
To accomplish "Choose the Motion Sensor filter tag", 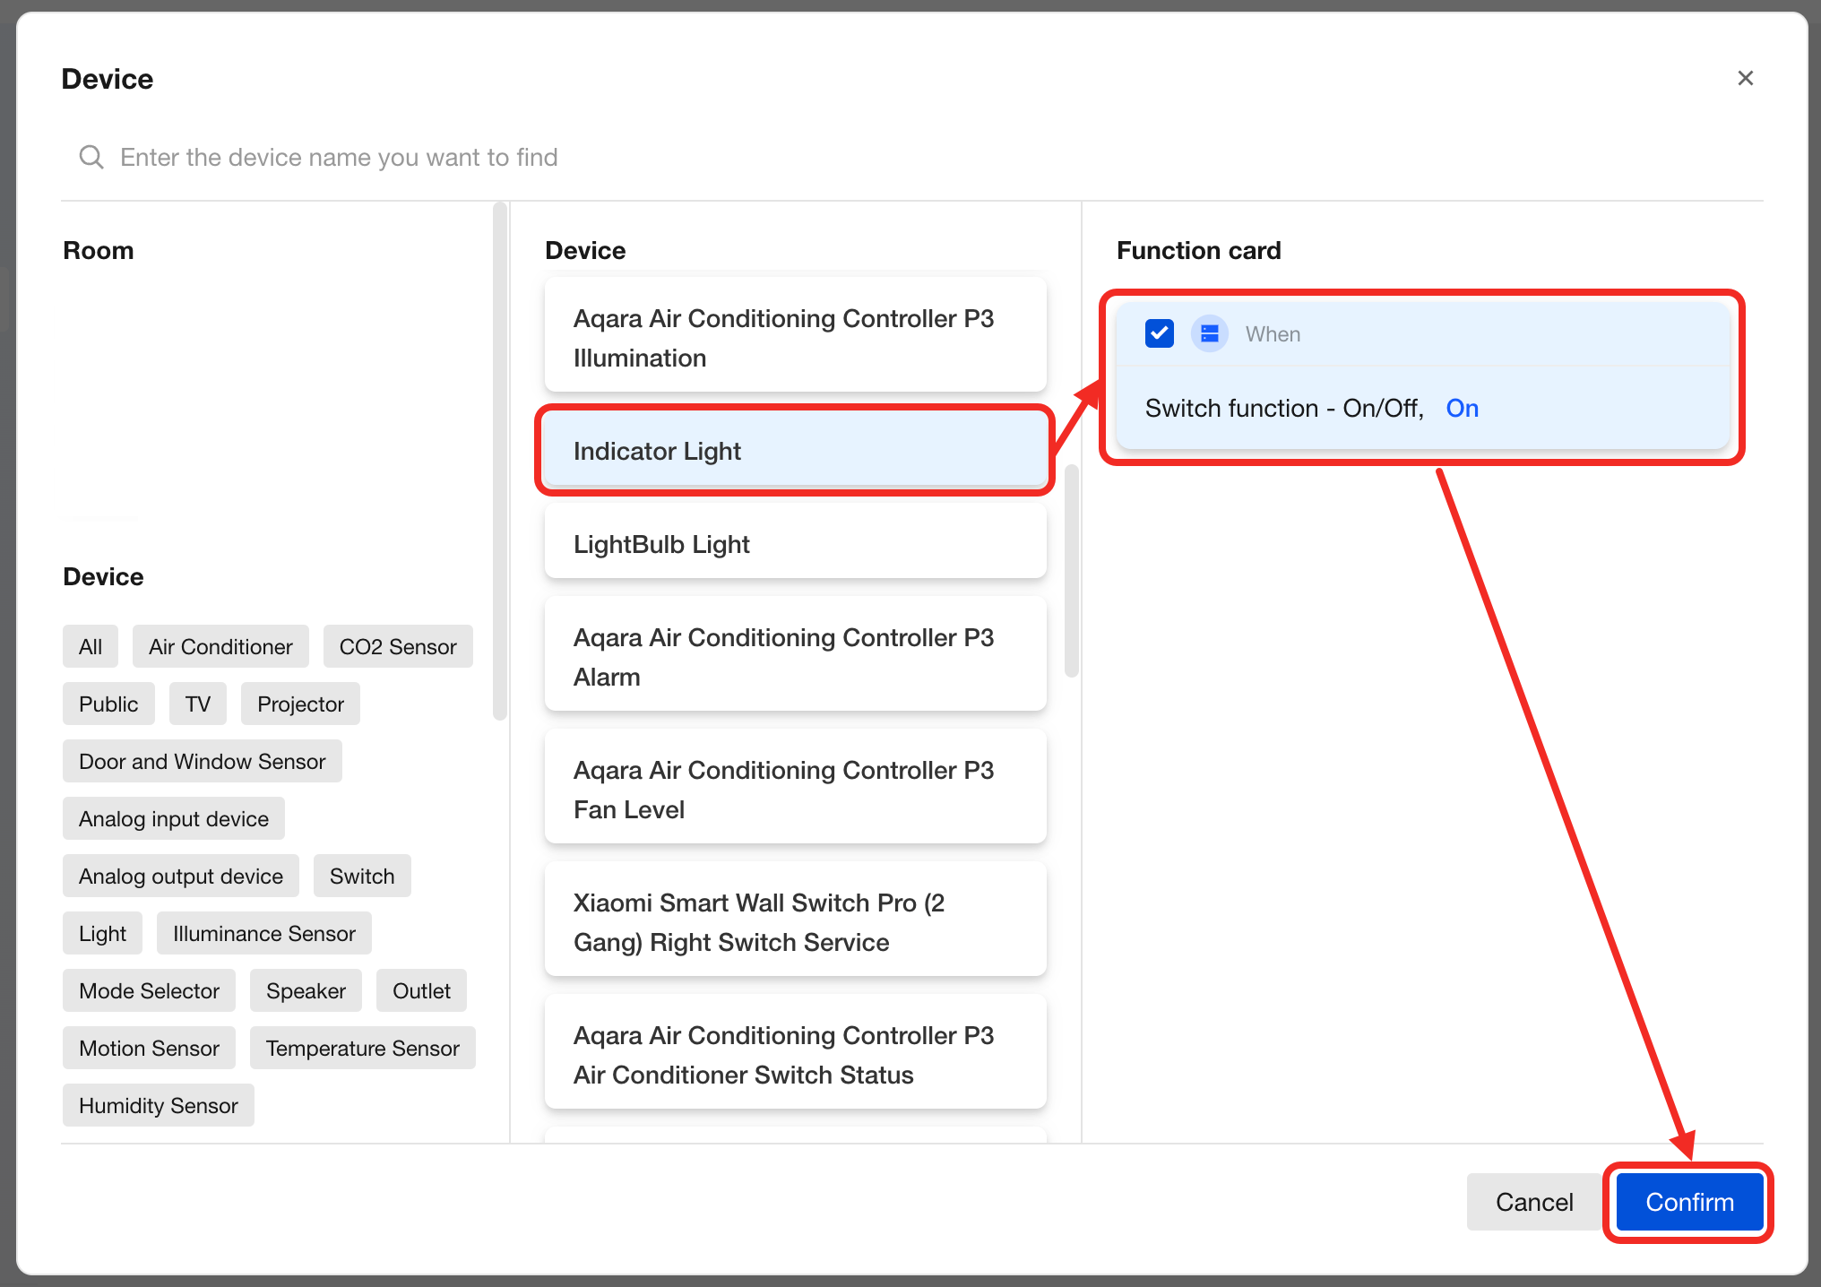I will [x=149, y=1048].
